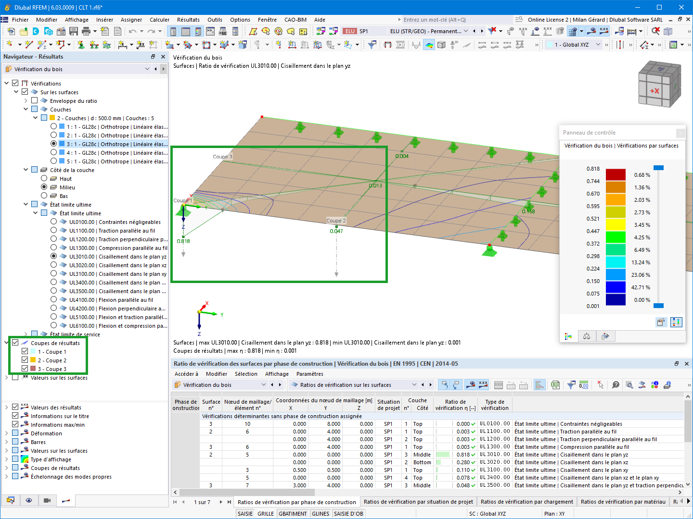Open the 'Ratios de vérification sur les surfaces' dropdown
The image size is (693, 519).
coord(414,385)
